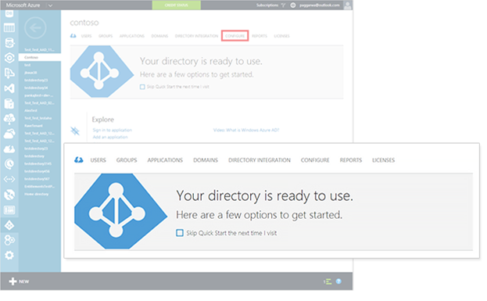Open the Storage table grid sidebar icon

click(9, 28)
